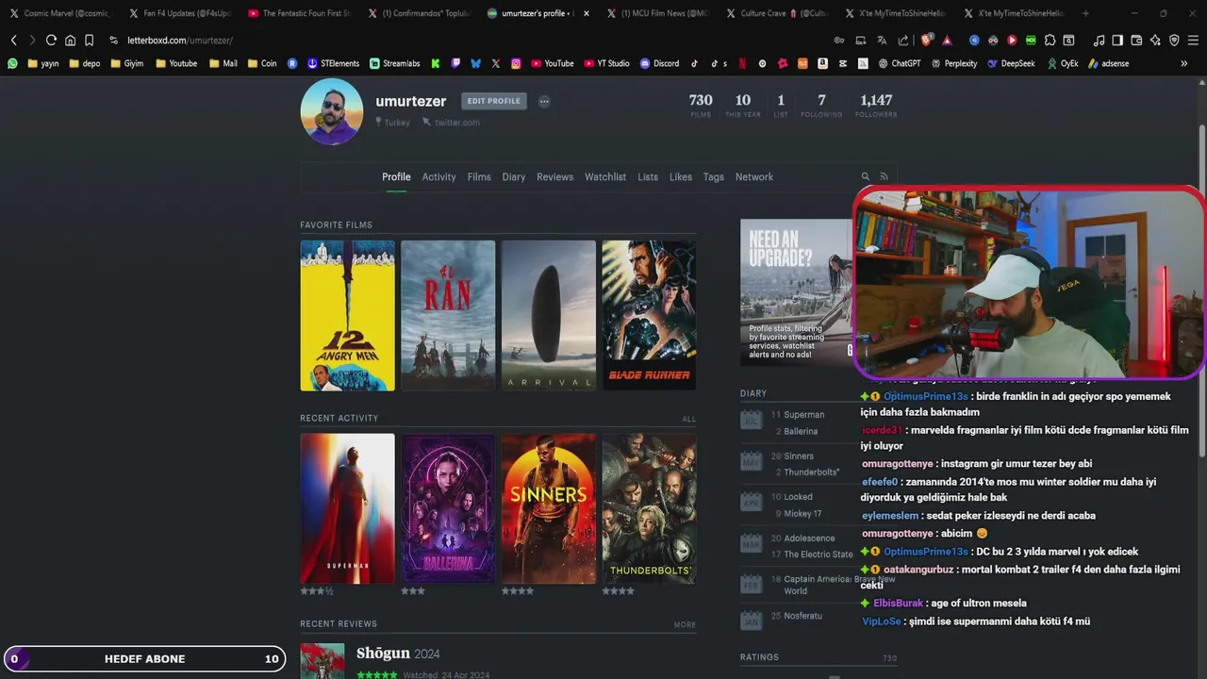Switch to the Culture Crave browser tab

pos(777,13)
